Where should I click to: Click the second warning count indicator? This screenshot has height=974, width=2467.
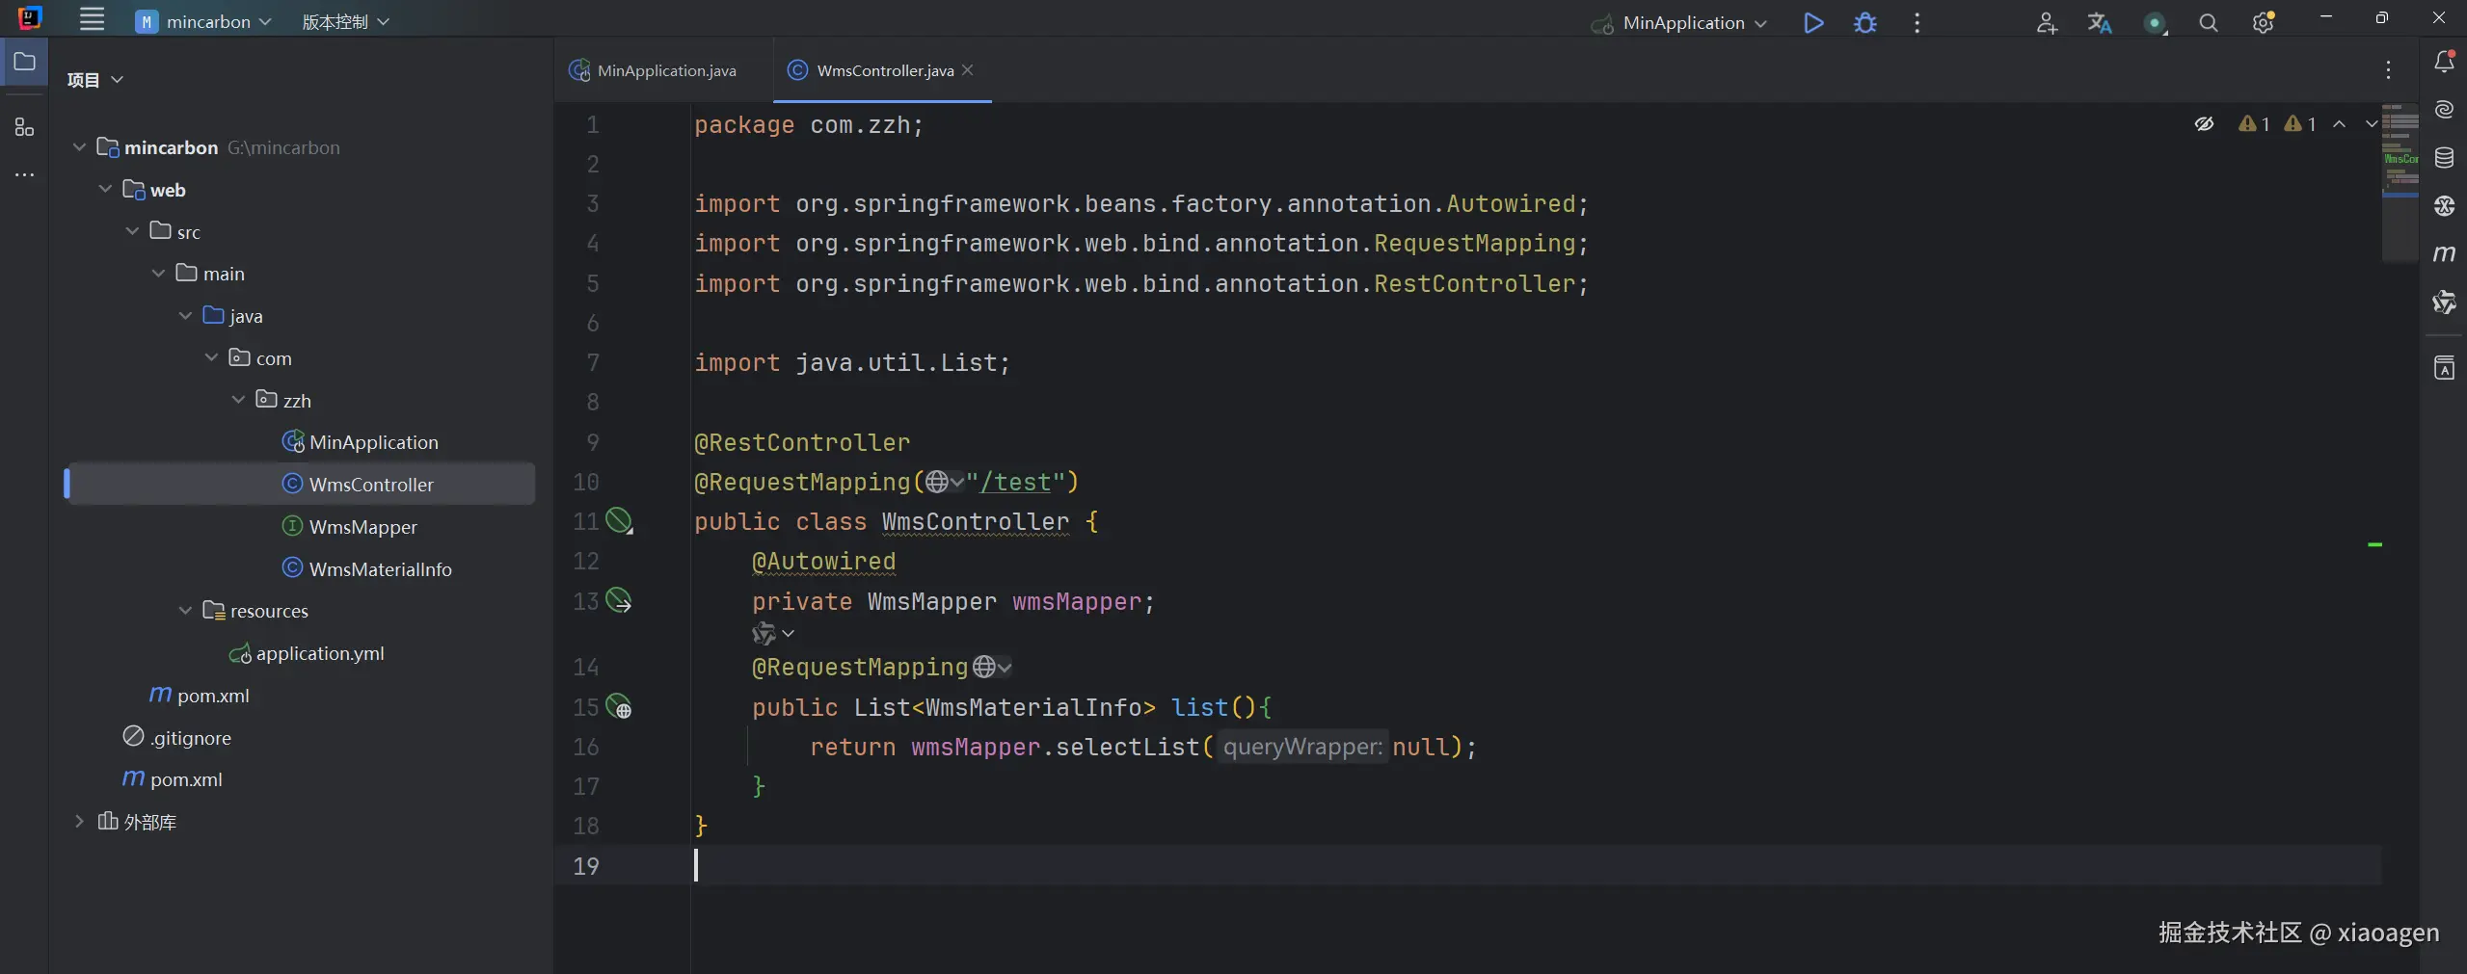pyautogui.click(x=2300, y=123)
